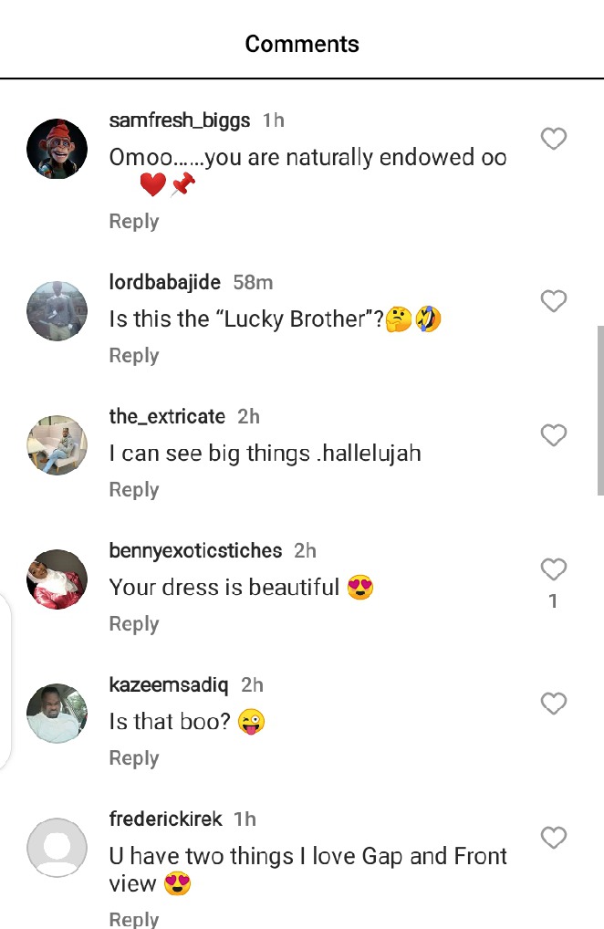Viewport: 604px width, 929px height.
Task: Open bennyexoticstiches username link
Action: tap(195, 550)
